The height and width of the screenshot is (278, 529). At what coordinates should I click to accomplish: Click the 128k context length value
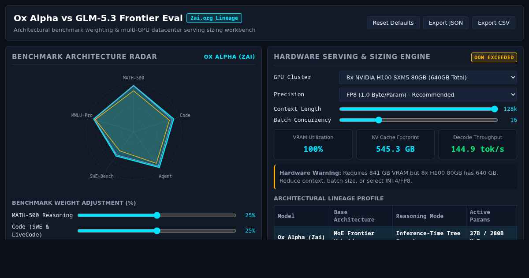tap(510, 109)
